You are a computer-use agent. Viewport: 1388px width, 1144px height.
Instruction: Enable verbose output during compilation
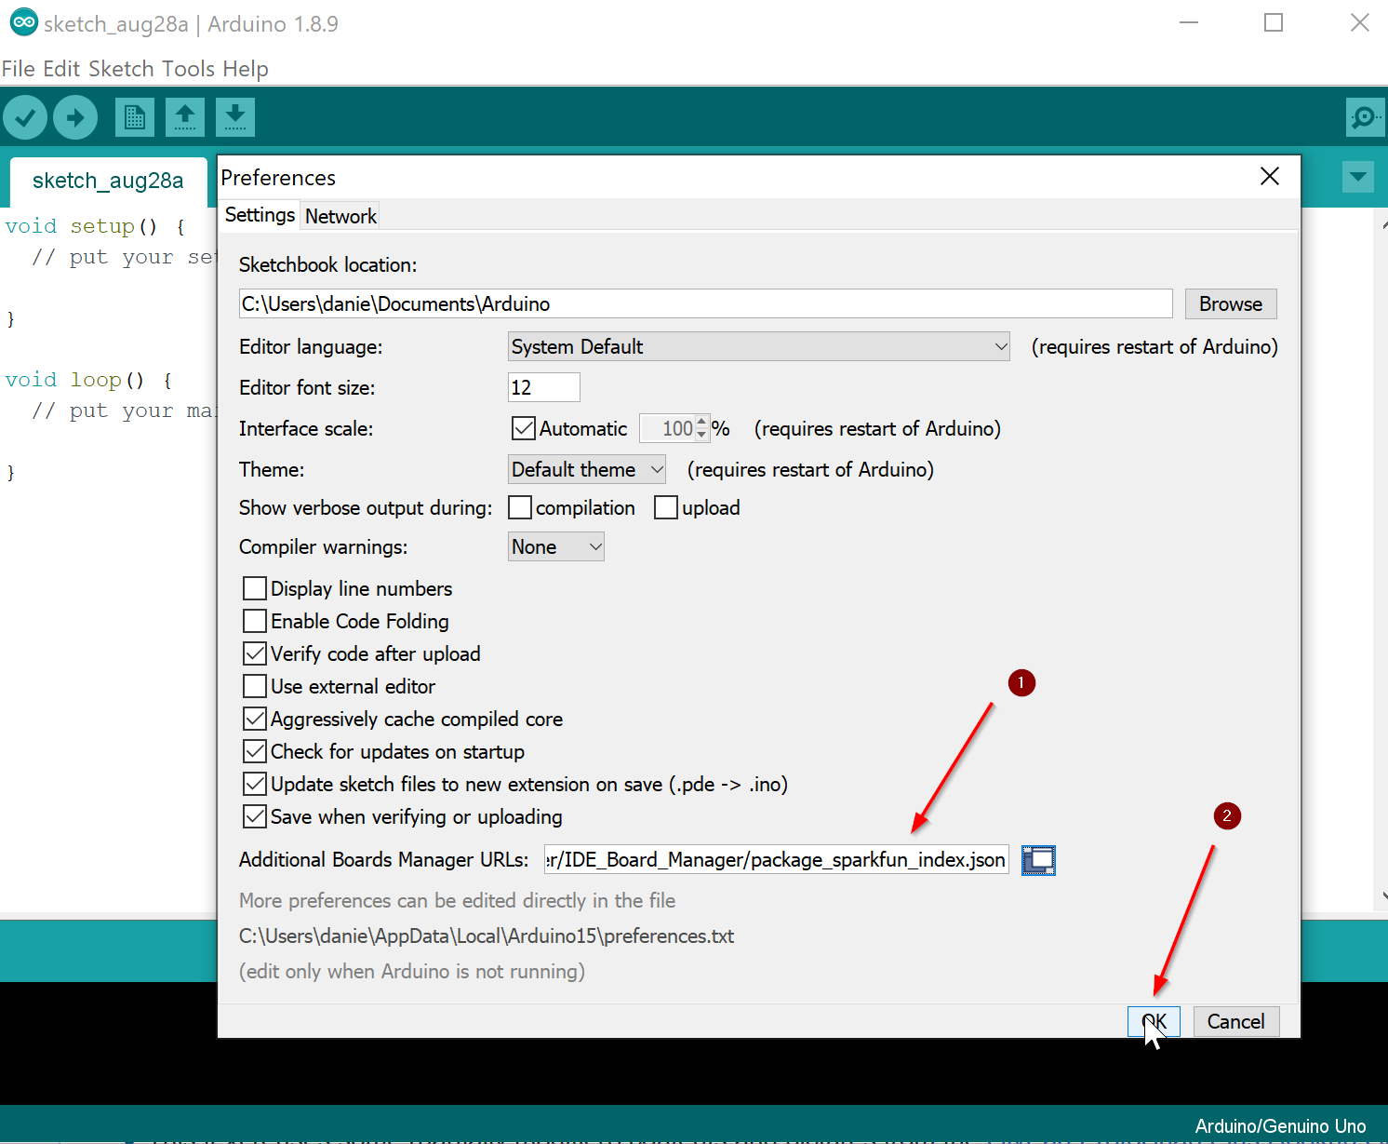pos(520,507)
